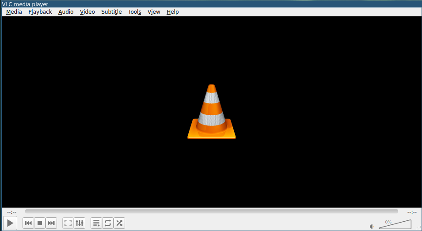Toggle fullscreen video mode
This screenshot has height=231, width=422.
pos(68,223)
